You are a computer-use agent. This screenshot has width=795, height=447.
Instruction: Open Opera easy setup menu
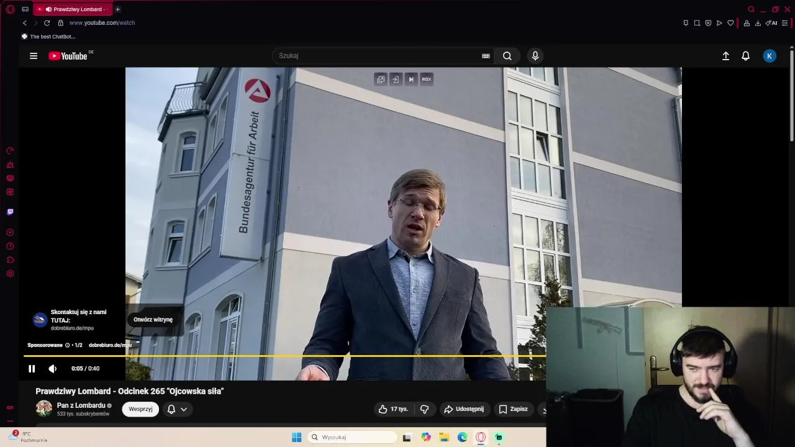click(x=785, y=23)
